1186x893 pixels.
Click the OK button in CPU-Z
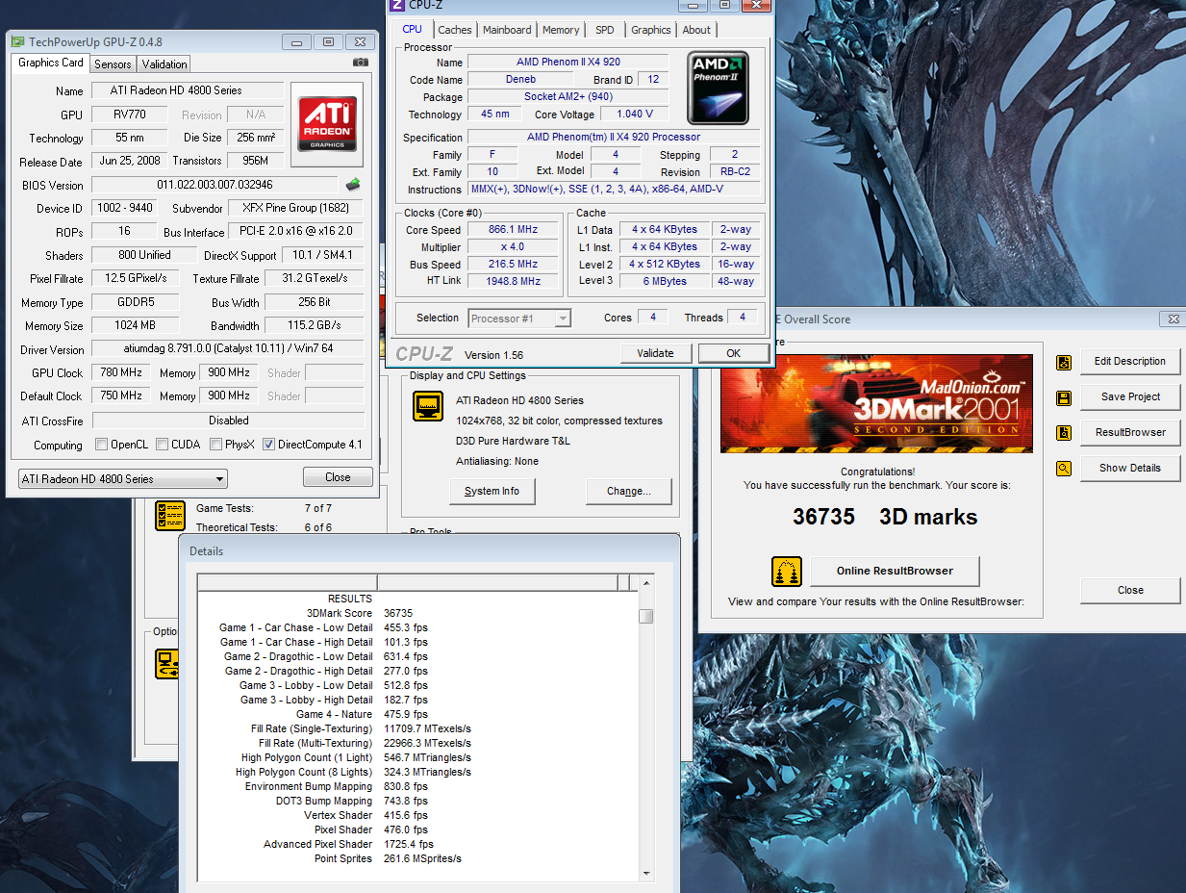pyautogui.click(x=733, y=353)
